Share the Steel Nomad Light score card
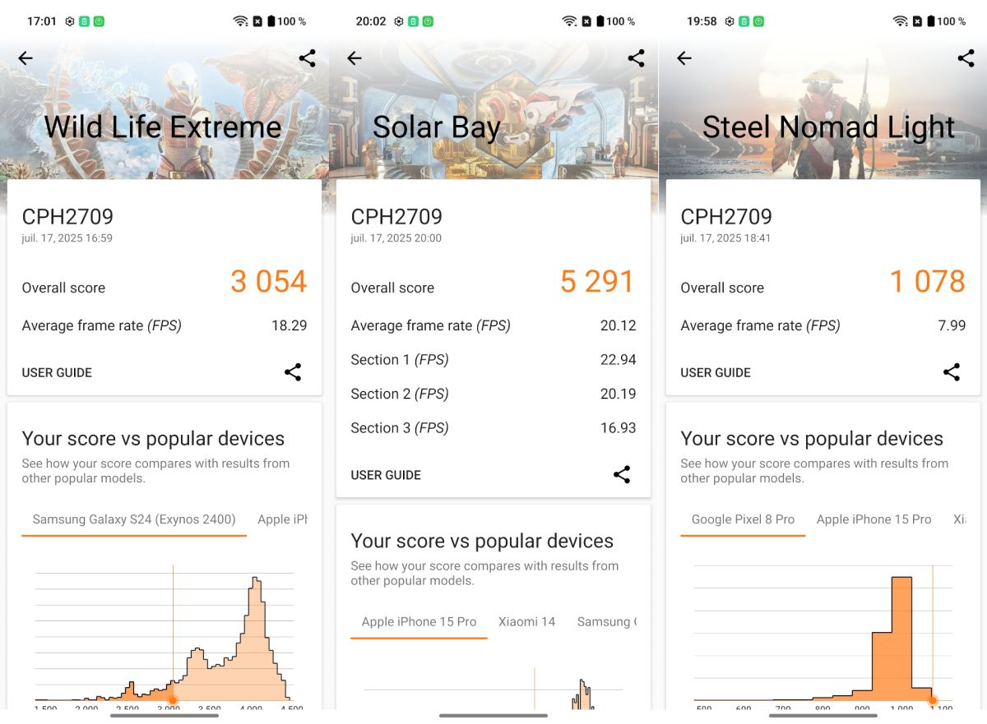Image resolution: width=987 pixels, height=724 pixels. tap(952, 372)
